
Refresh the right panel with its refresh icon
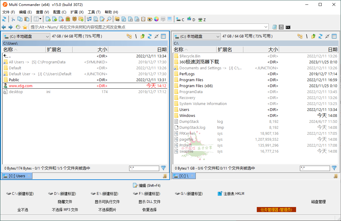click(x=320, y=36)
